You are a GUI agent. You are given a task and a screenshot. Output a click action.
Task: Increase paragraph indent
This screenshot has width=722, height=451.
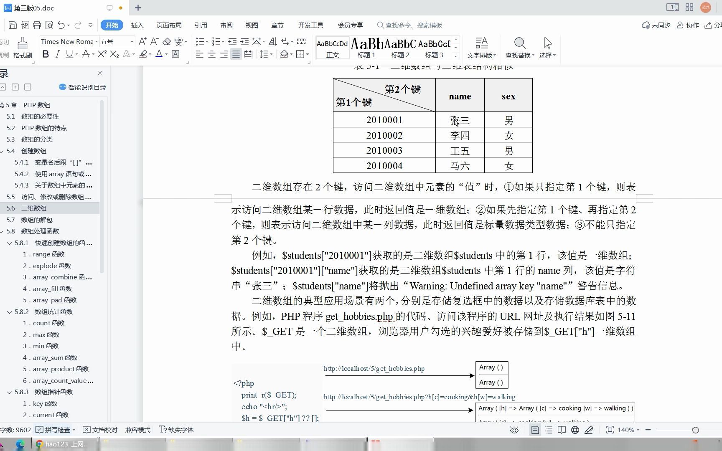click(x=244, y=41)
